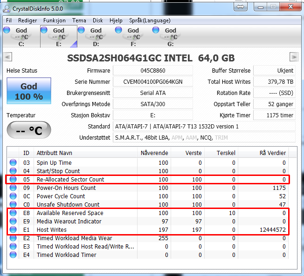Click the status orb for Power Cycle Count
The image size is (304, 276).
point(13,196)
